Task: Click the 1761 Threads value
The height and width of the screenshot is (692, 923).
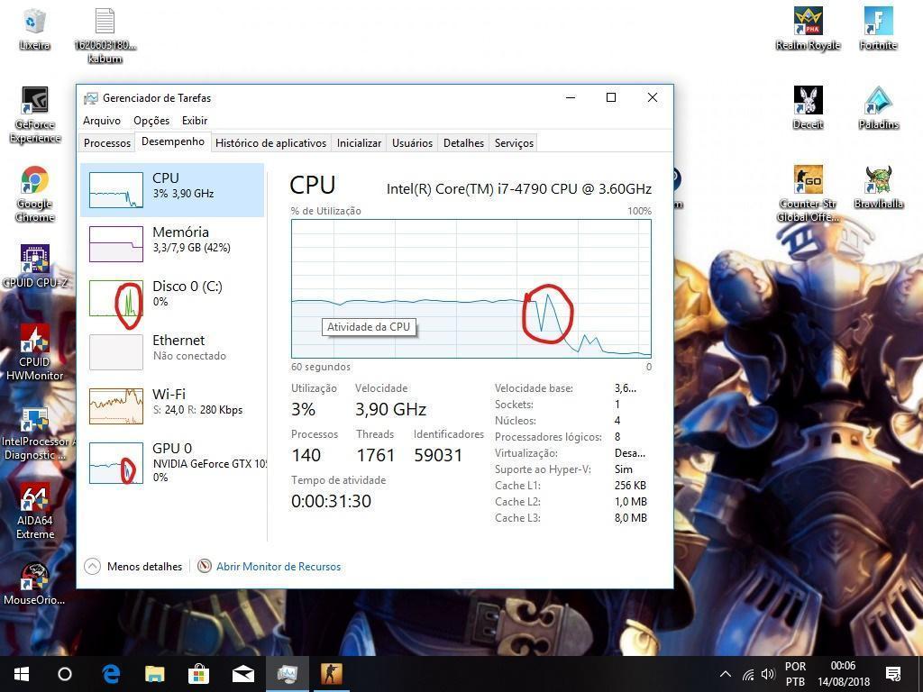Action: (375, 455)
